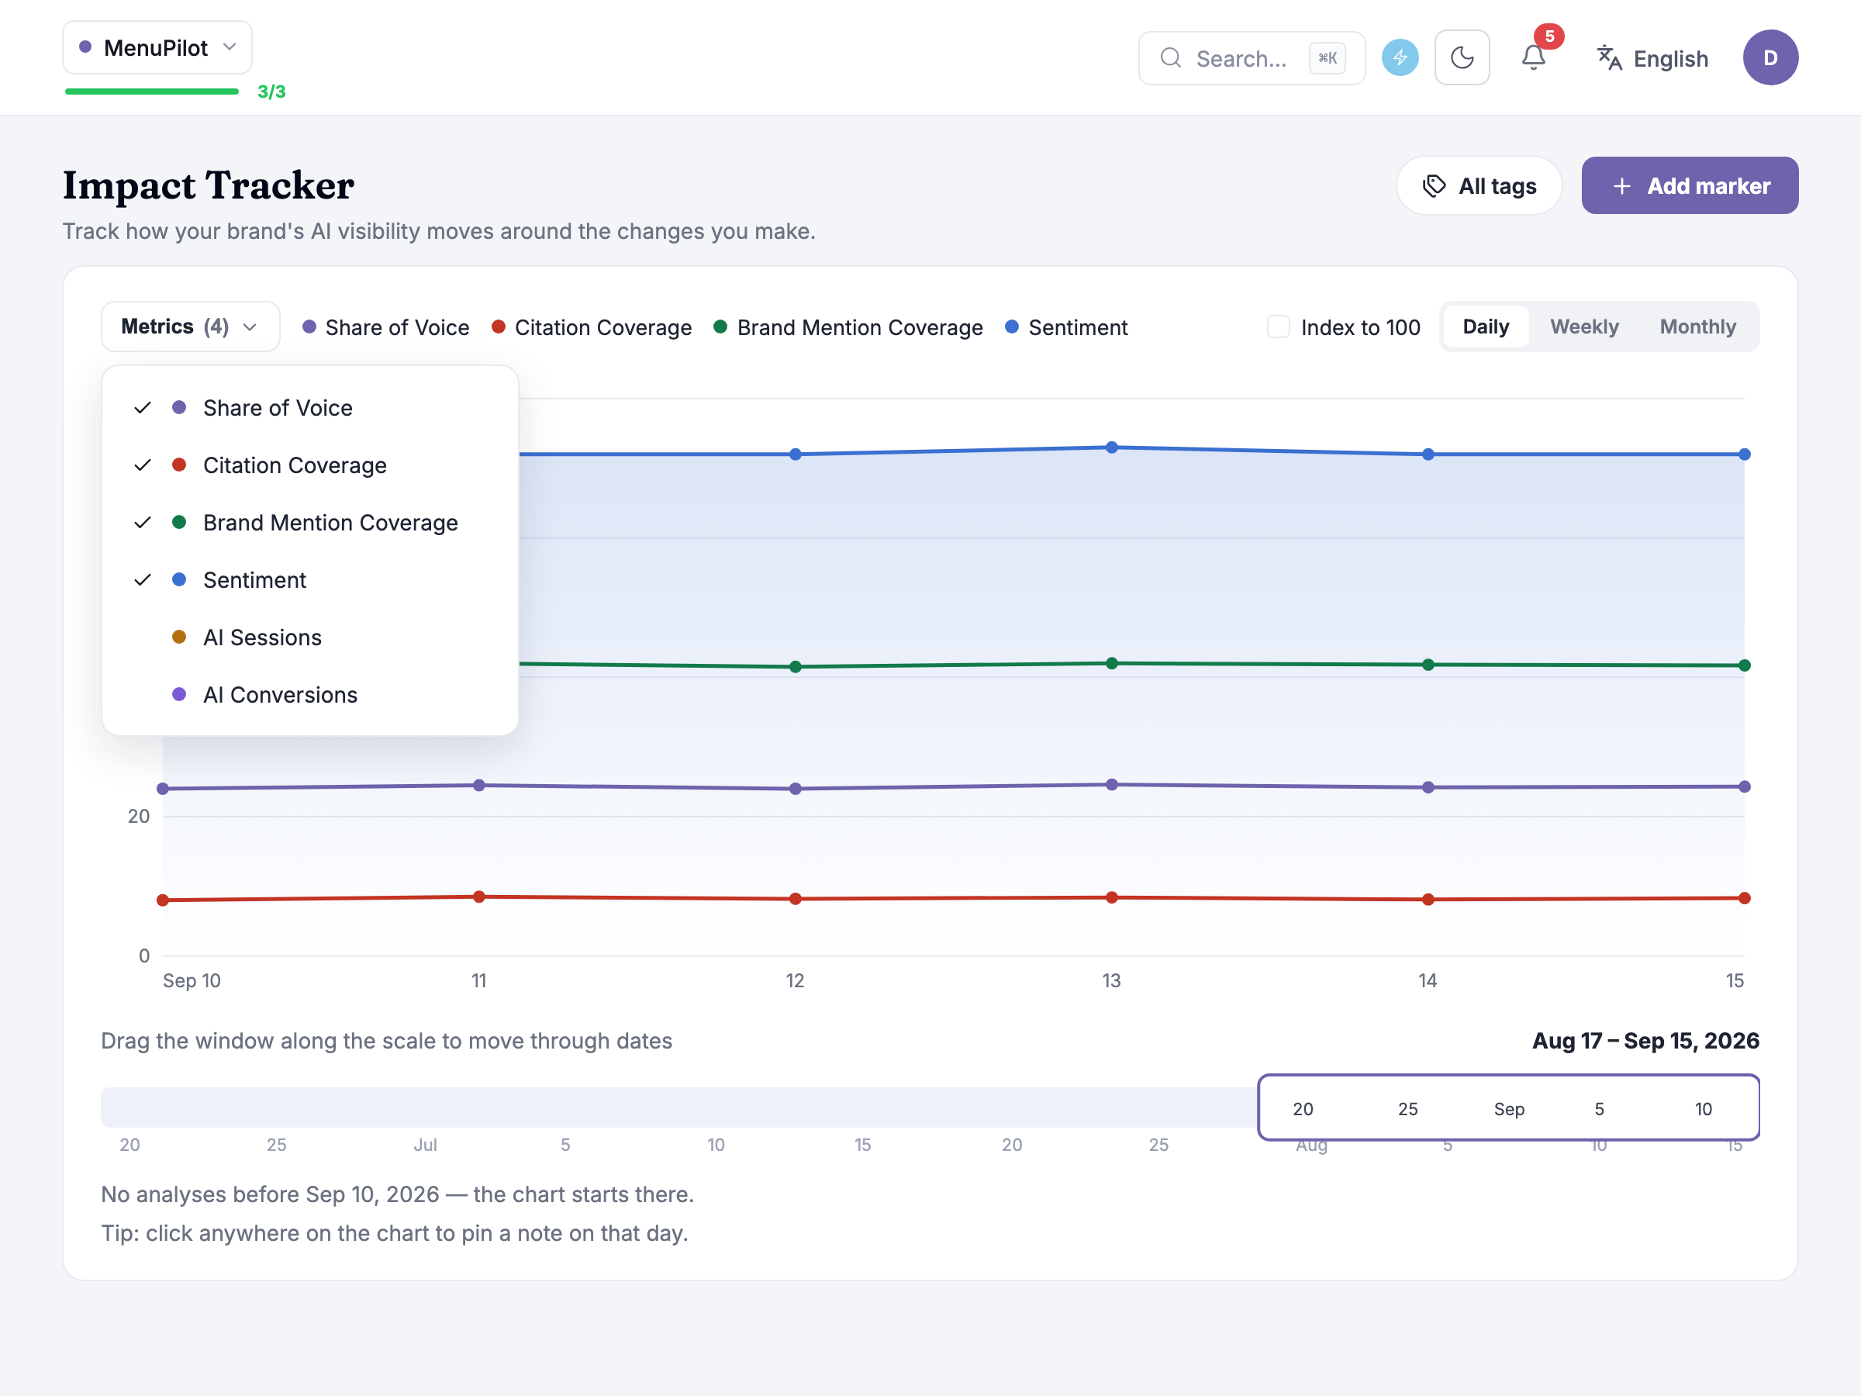
Task: Open the MenuPilot brand selector
Action: pos(157,48)
